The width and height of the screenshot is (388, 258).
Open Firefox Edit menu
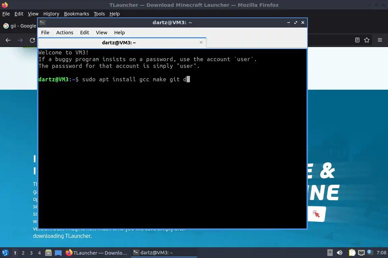point(19,14)
